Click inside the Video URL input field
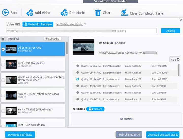 81,31
